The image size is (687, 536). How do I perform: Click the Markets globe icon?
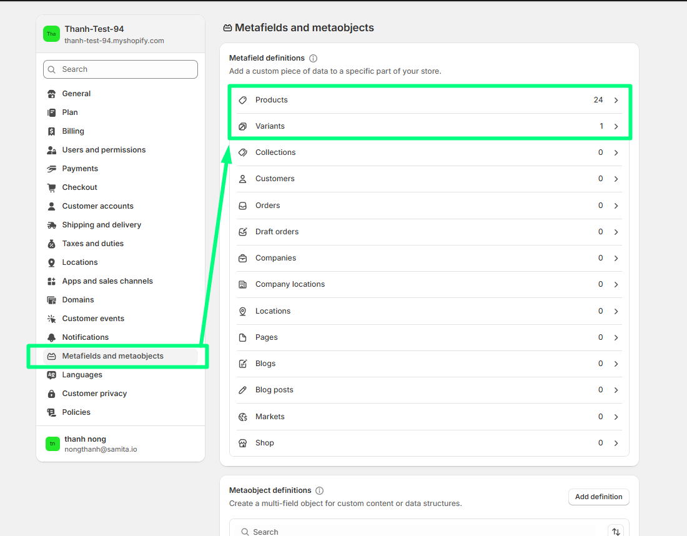pos(243,417)
